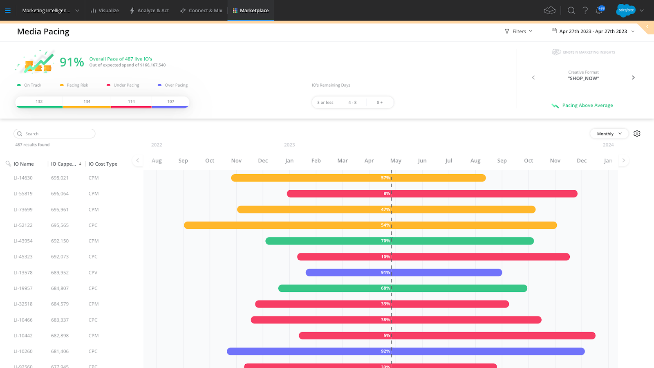654x368 pixels.
Task: Open chart settings with the gear icon
Action: tap(636, 133)
